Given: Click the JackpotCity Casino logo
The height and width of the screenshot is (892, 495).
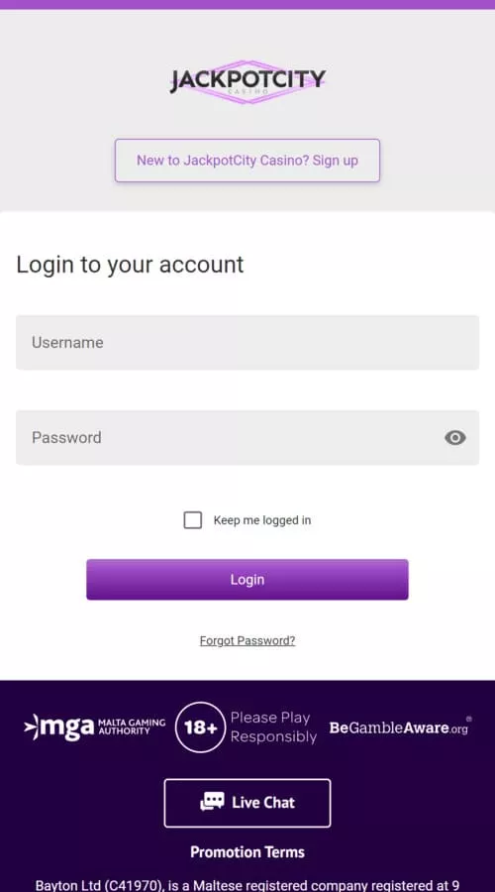Looking at the screenshot, I should 247,81.
